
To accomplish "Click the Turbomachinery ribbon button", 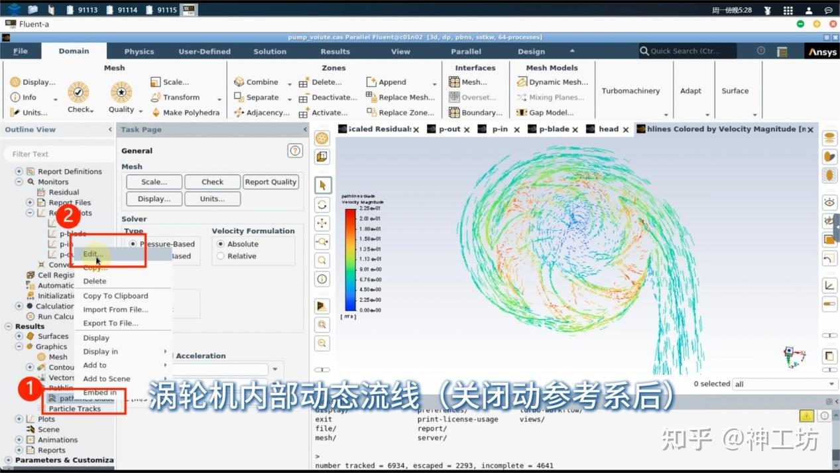I will tap(630, 91).
